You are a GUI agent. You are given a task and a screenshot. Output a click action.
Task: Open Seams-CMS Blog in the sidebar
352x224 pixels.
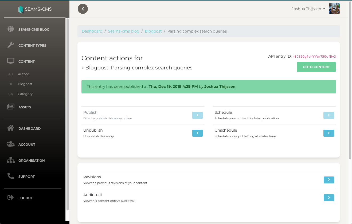click(34, 29)
